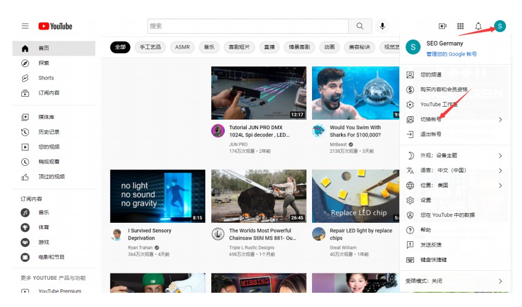Viewport: 522px width, 307px height.
Task: Open 音乐 music channel in sidebar
Action: tap(54, 212)
